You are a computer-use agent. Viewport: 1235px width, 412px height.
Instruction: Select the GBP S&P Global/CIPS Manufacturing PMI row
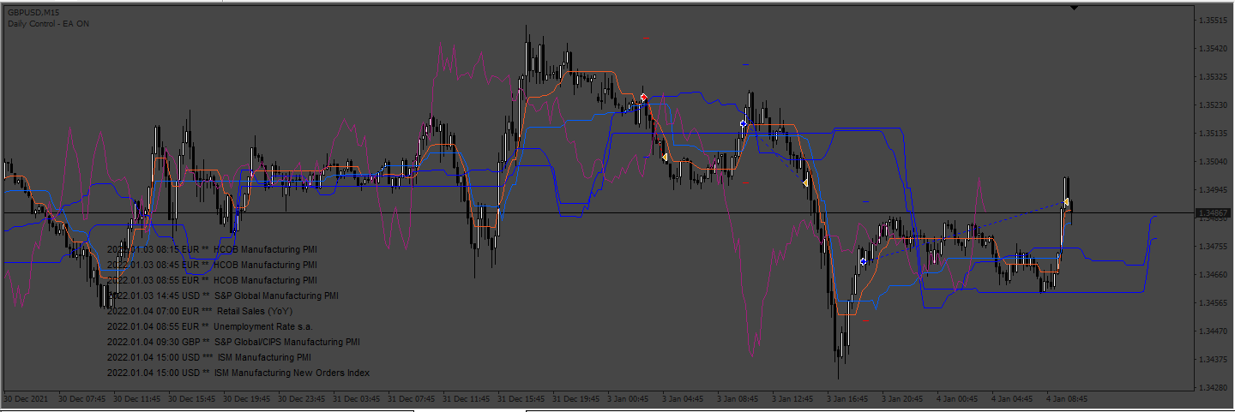(x=233, y=342)
